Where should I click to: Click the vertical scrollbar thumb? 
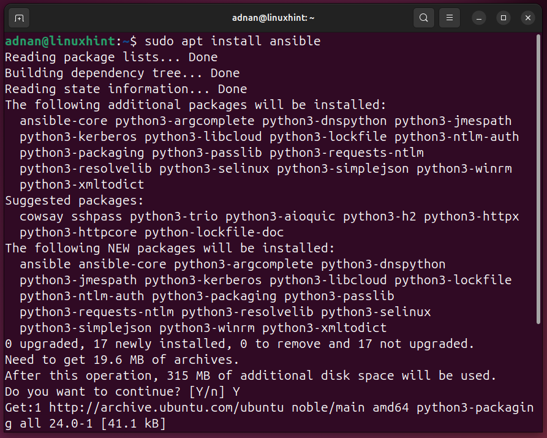click(x=538, y=179)
